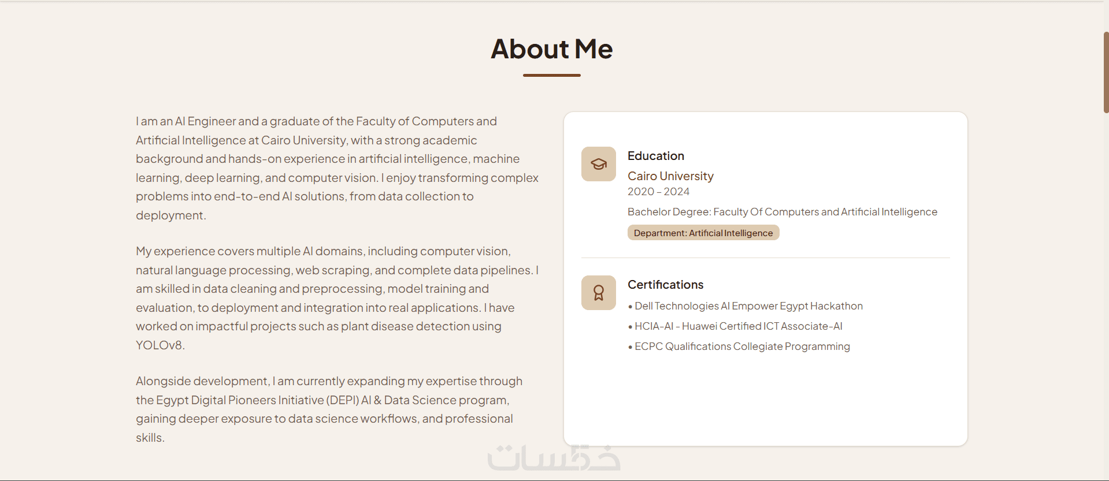
Task: Click the Bachelor Degree description line
Action: pyautogui.click(x=782, y=212)
